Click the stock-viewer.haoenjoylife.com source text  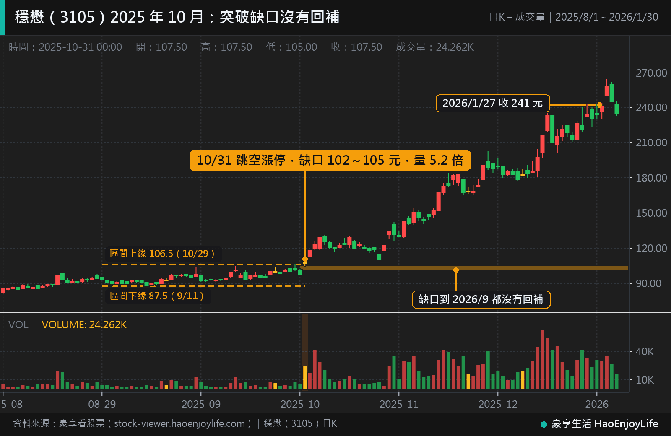(x=179, y=423)
